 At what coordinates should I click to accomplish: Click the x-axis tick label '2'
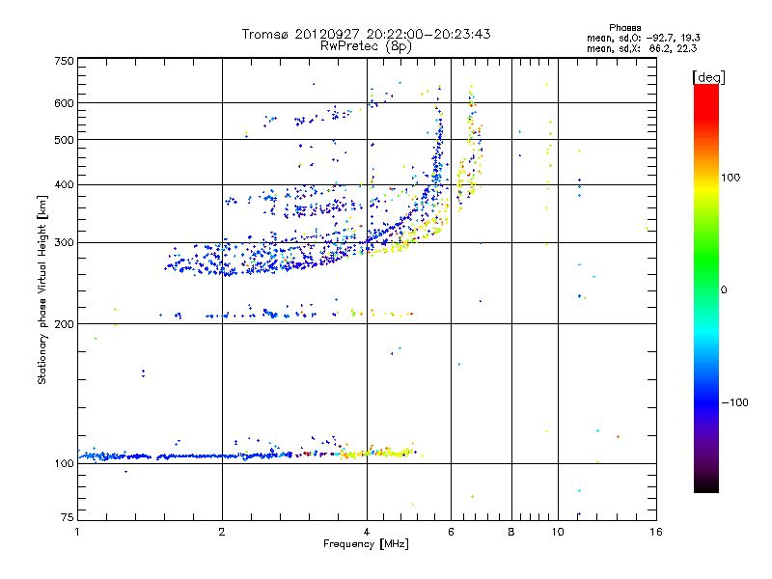(x=222, y=532)
